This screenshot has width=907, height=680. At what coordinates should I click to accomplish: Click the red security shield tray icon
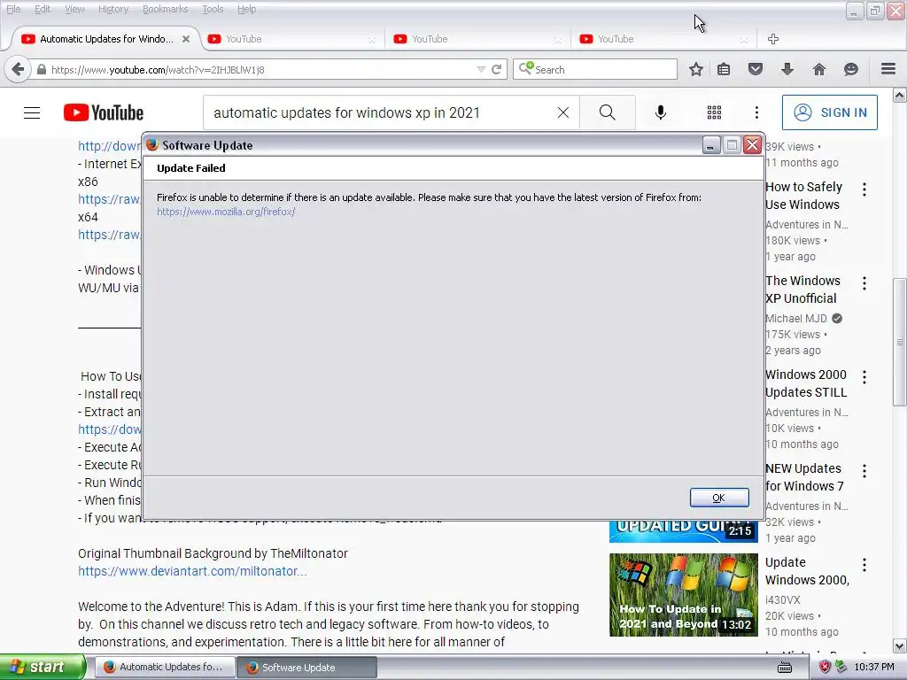coord(825,668)
